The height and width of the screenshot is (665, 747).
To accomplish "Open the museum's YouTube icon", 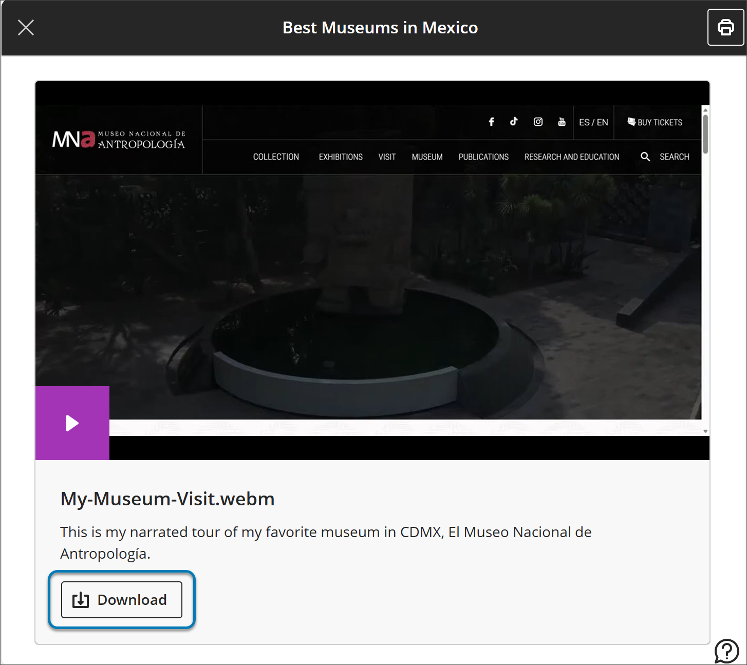I will 562,122.
